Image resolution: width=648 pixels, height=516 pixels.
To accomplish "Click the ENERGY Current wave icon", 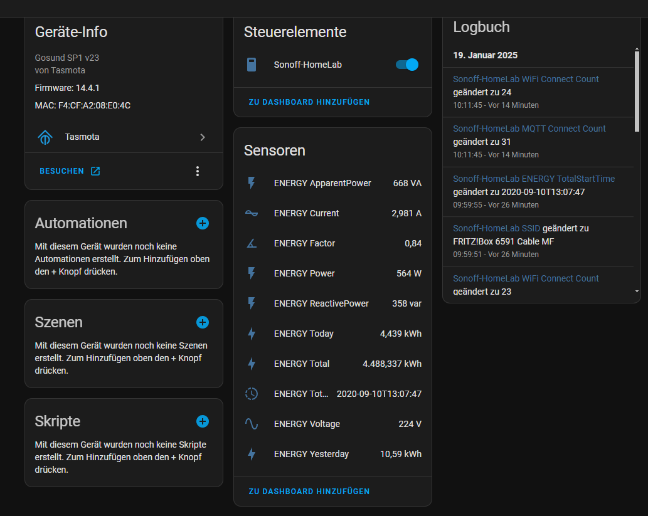I will (x=252, y=213).
